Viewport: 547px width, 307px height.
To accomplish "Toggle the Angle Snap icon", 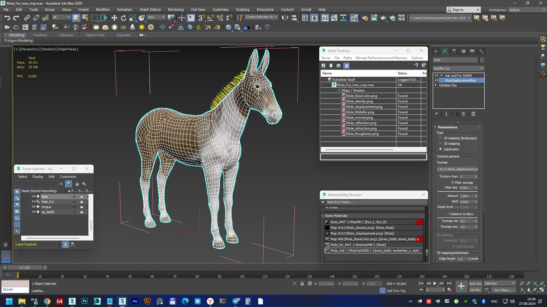I will coord(211,18).
